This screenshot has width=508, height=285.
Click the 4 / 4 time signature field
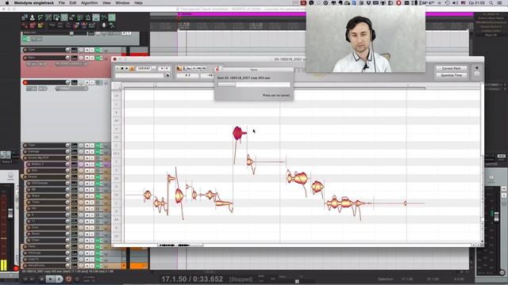164,69
